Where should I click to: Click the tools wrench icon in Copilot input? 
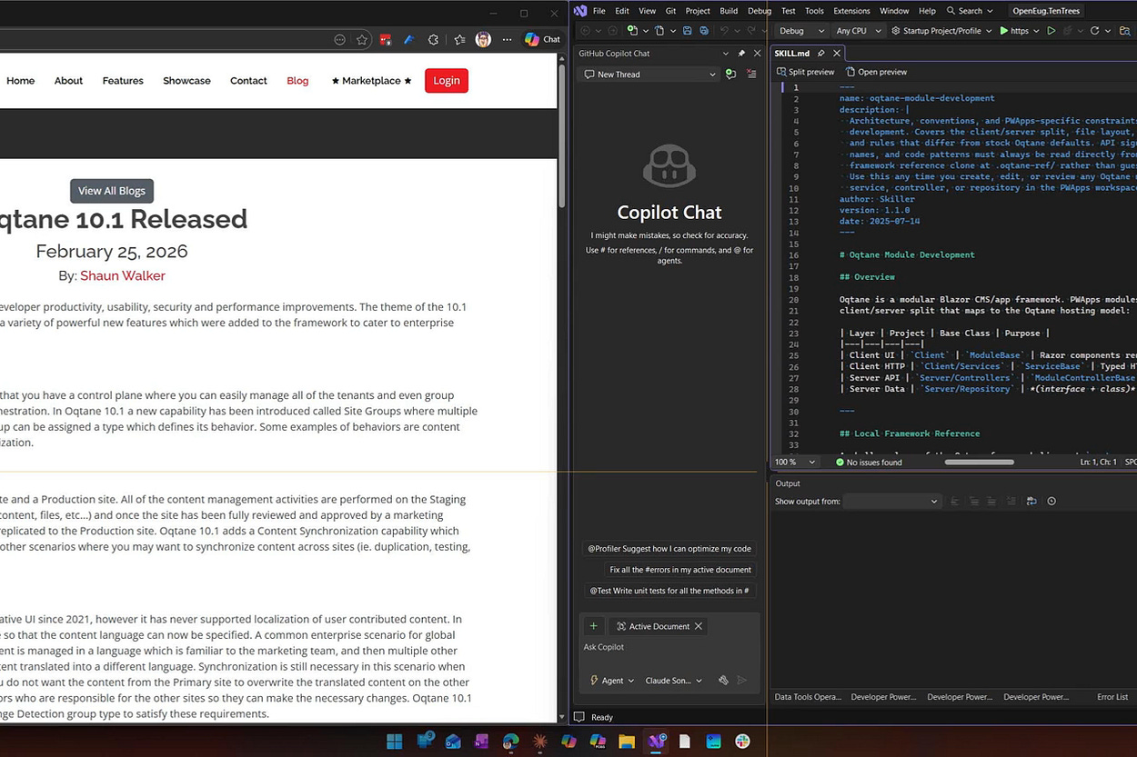coord(723,681)
